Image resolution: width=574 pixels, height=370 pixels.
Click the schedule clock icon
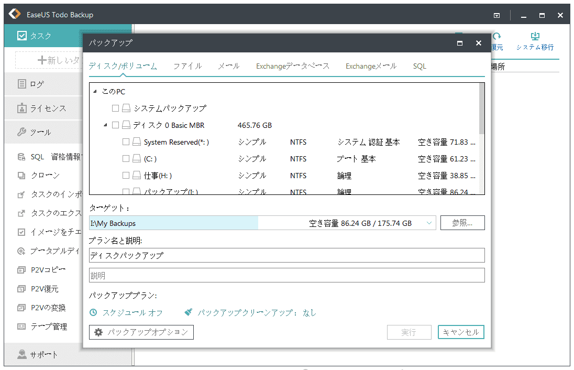[93, 312]
